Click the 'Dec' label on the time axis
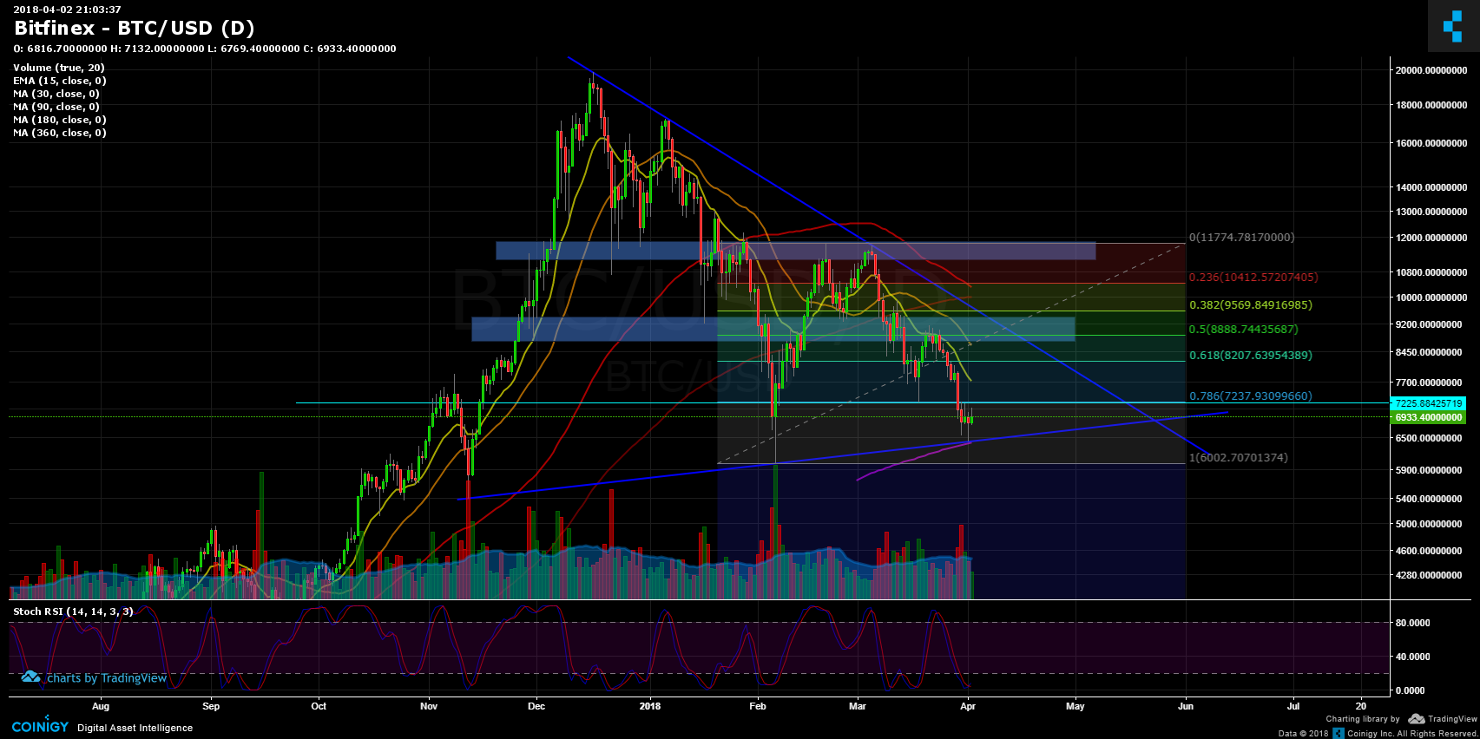Image resolution: width=1480 pixels, height=739 pixels. 536,706
